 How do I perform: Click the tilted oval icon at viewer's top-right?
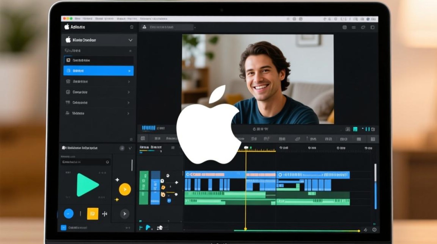(363, 27)
